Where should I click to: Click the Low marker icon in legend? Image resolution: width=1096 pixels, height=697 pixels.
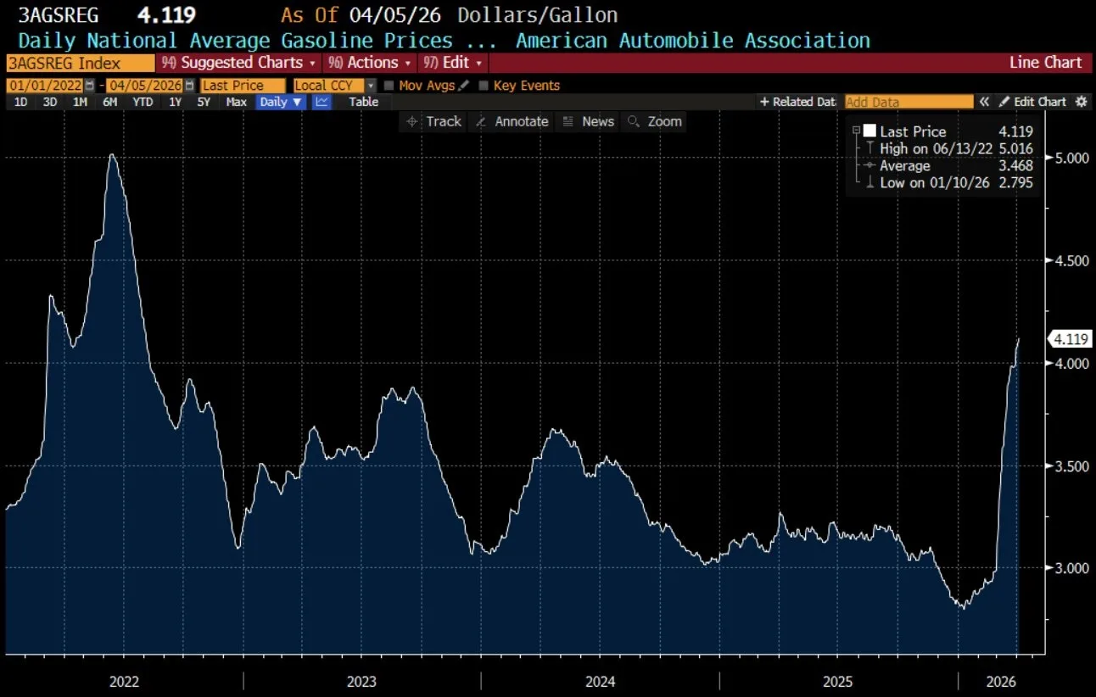point(870,182)
